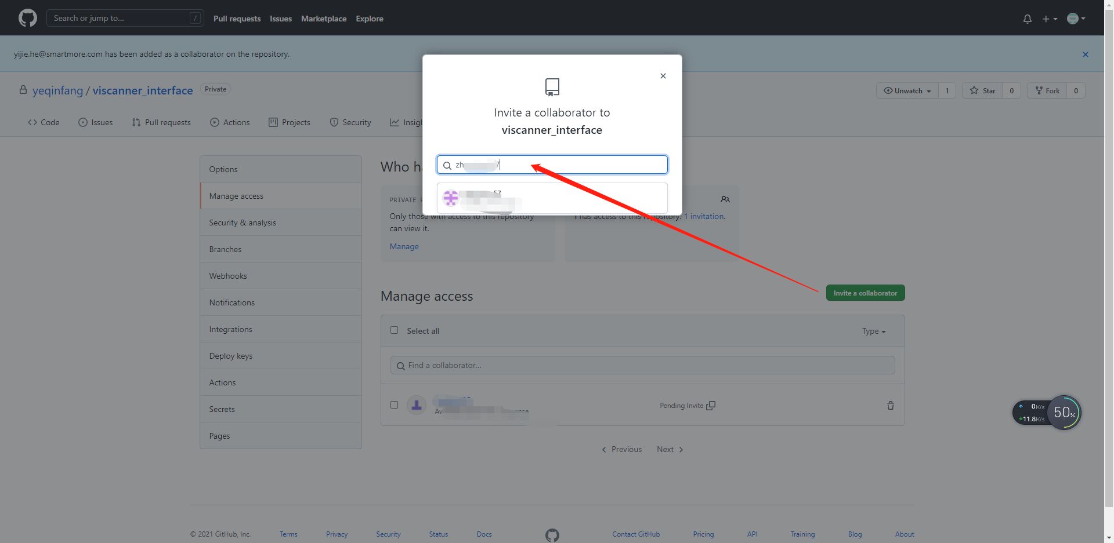Star the repository
This screenshot has height=543, width=1114.
982,90
